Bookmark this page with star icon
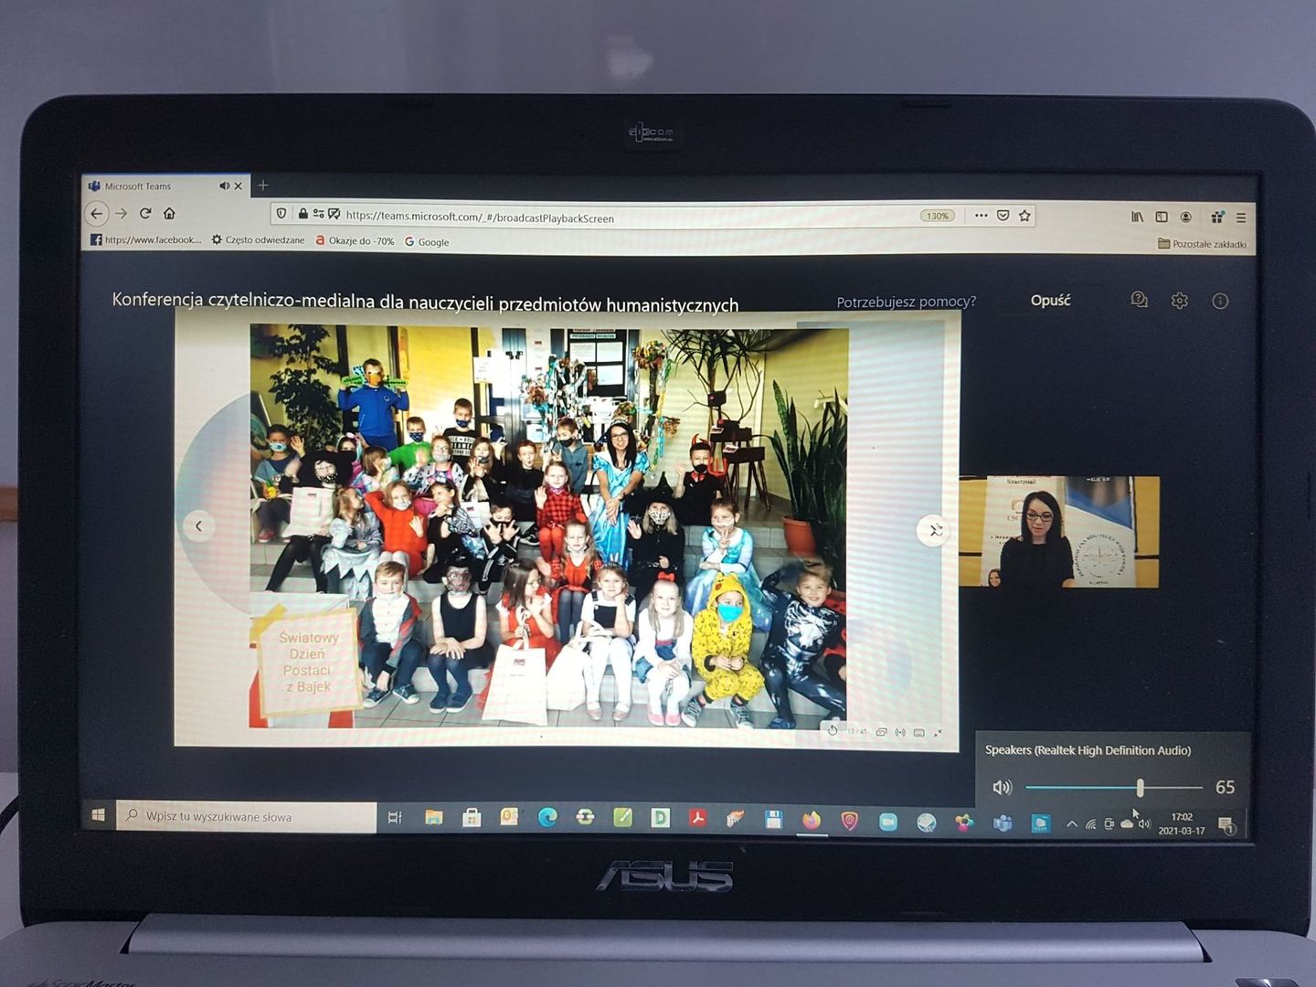 click(1024, 216)
